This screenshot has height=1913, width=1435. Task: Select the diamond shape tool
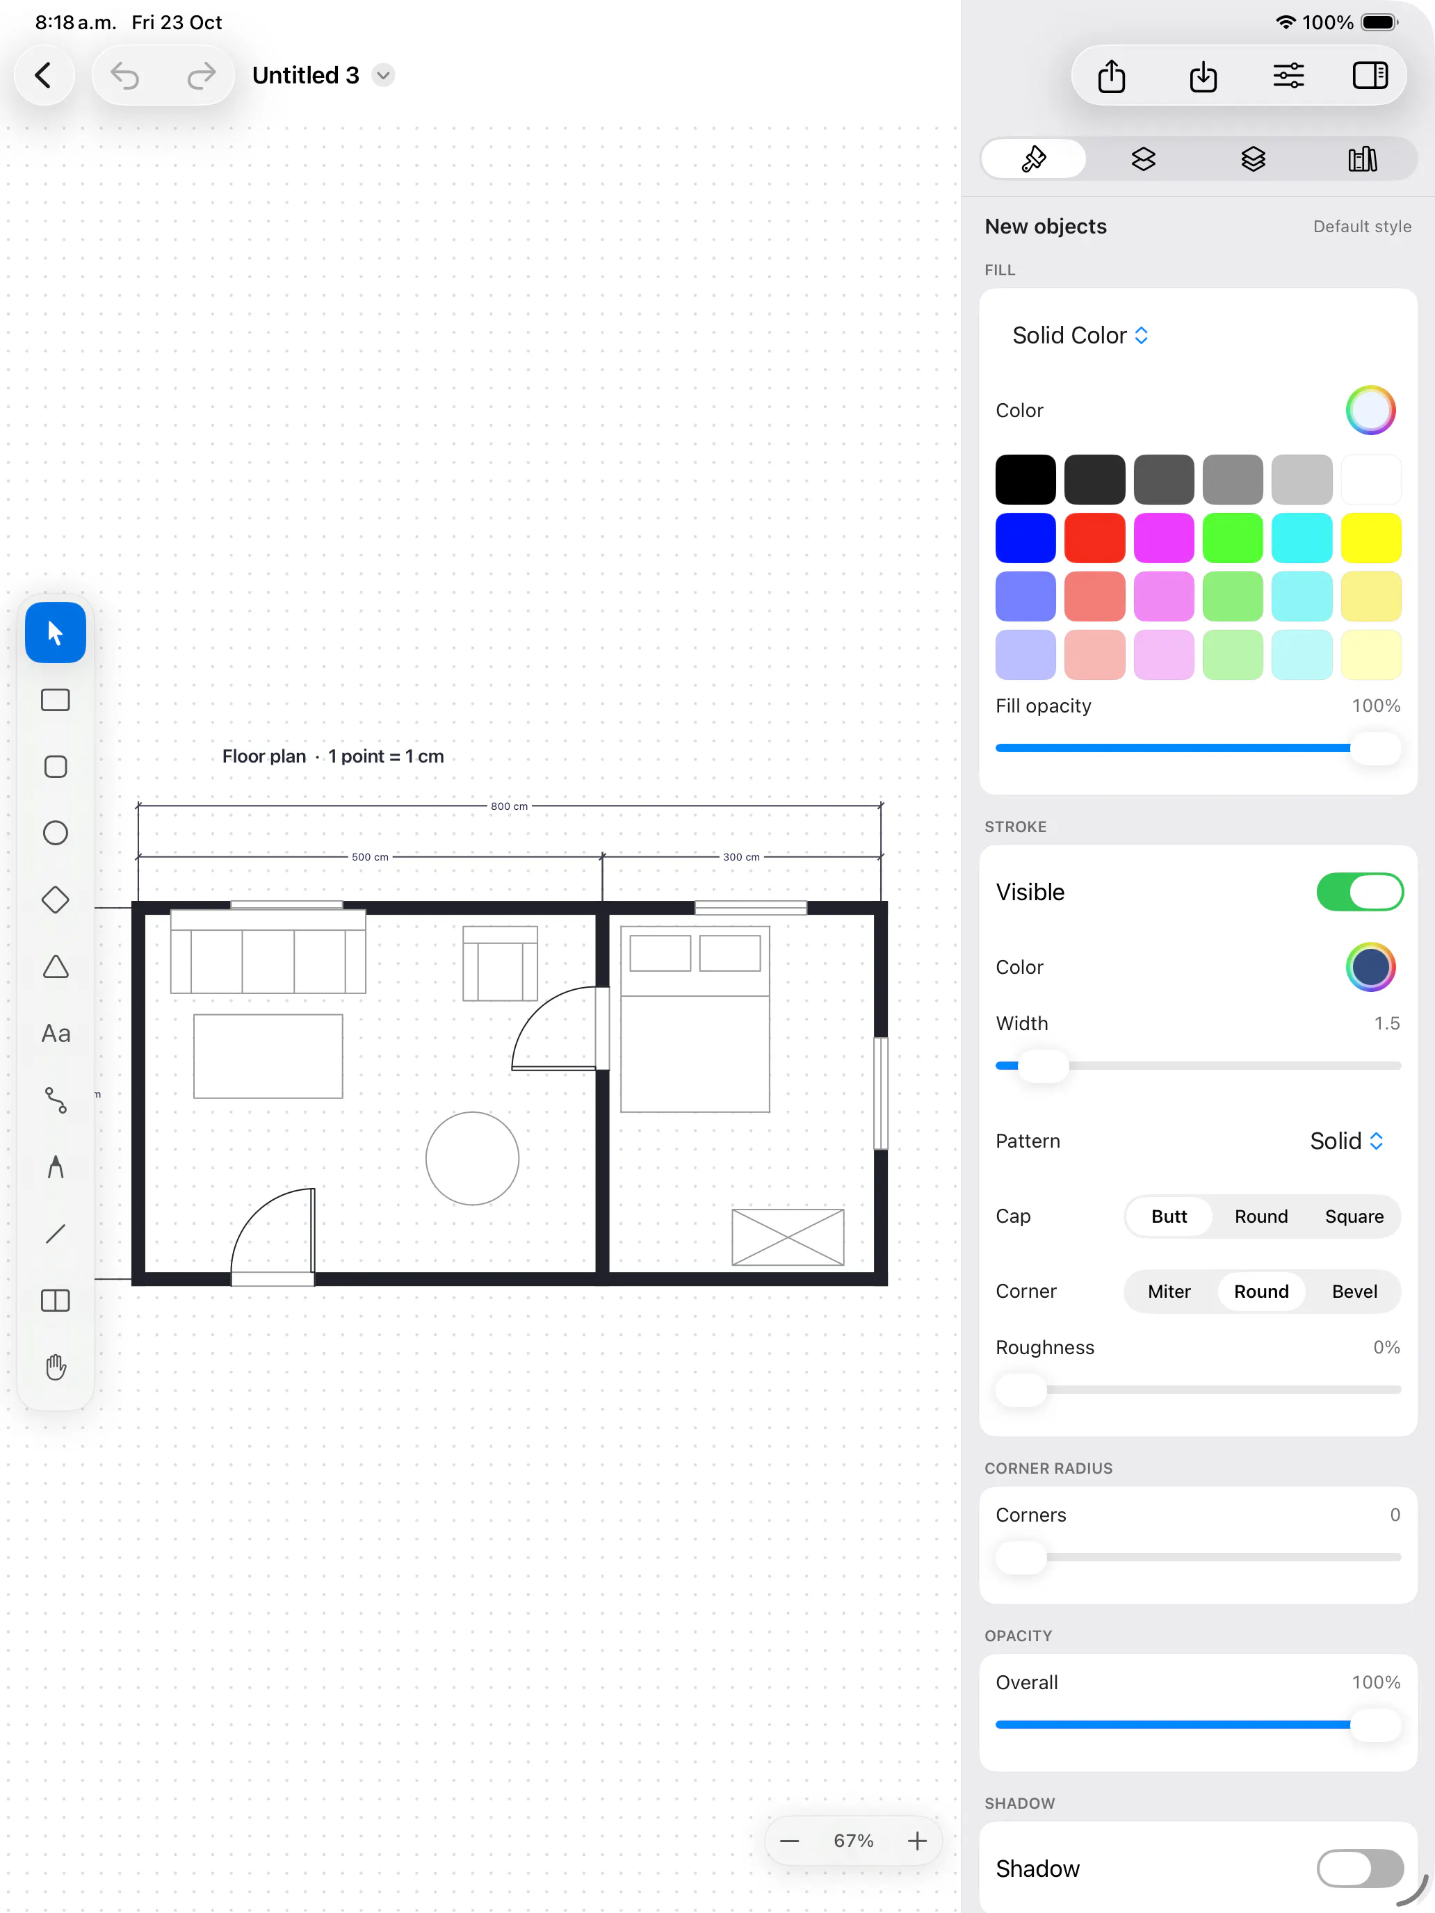pyautogui.click(x=56, y=899)
